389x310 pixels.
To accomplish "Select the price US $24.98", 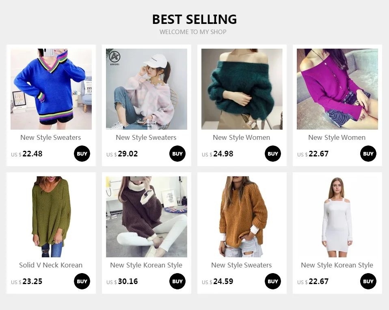I will point(218,154).
